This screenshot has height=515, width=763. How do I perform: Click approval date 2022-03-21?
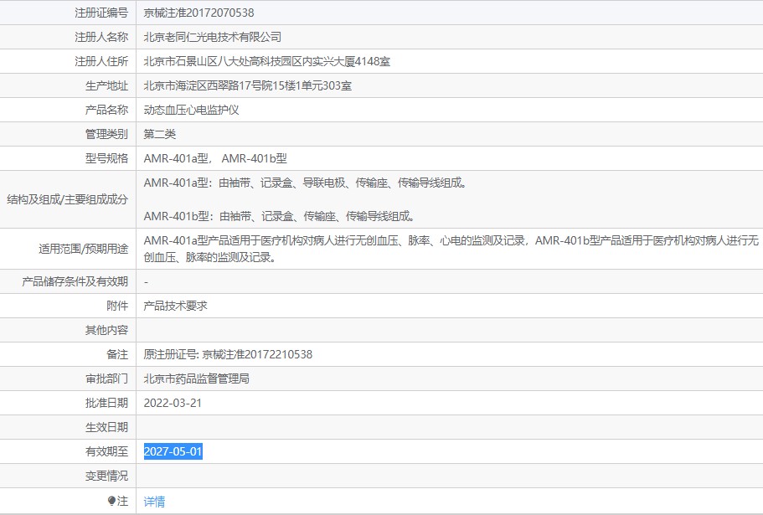173,403
